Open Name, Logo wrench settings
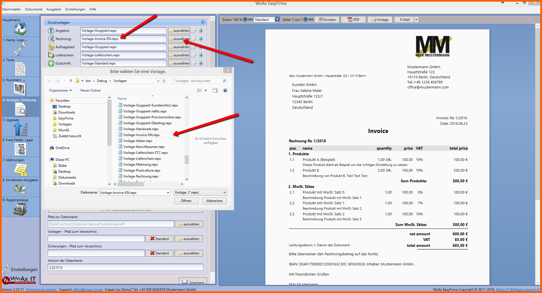This screenshot has height=293, width=542. point(20,49)
